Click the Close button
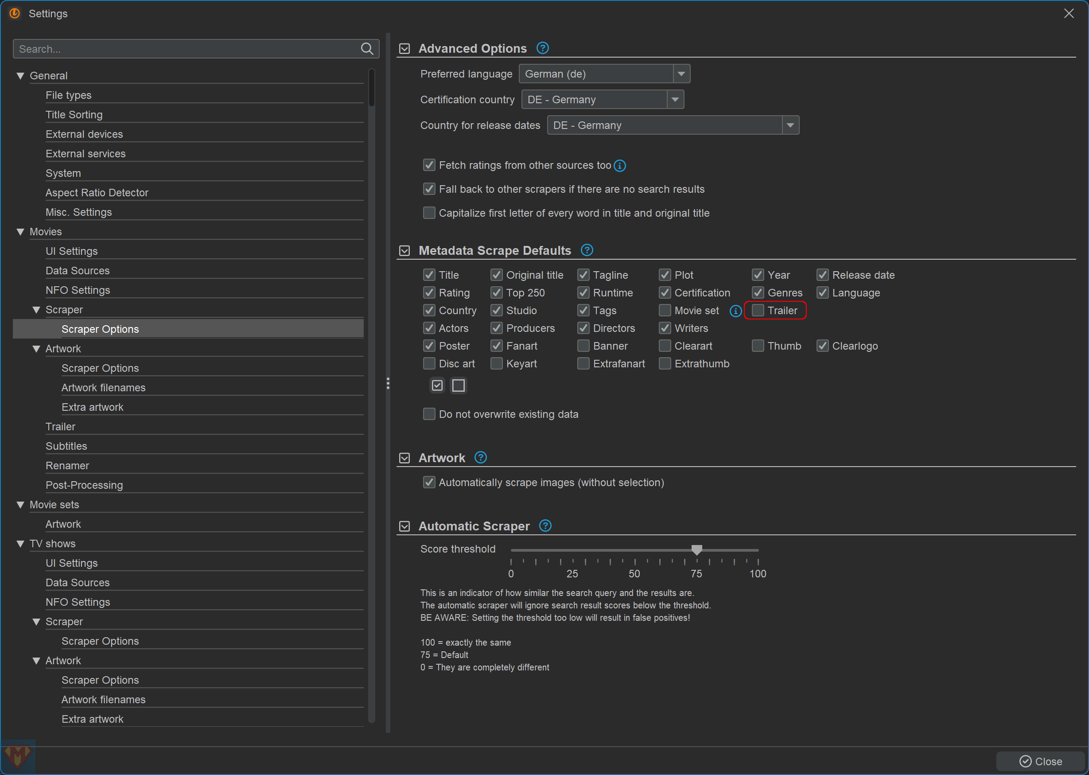The image size is (1089, 775). [1040, 761]
